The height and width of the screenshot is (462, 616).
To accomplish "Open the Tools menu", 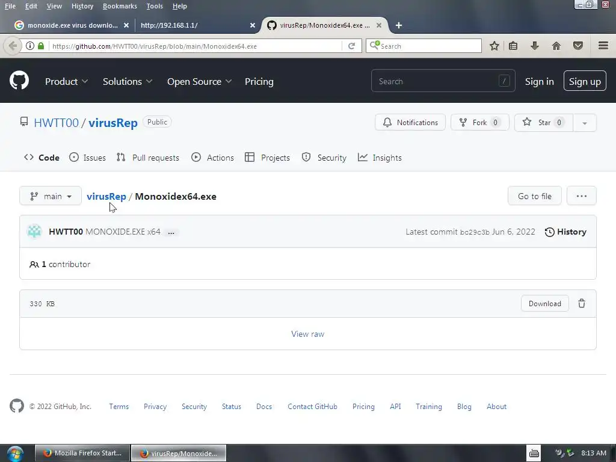I will coord(155,6).
